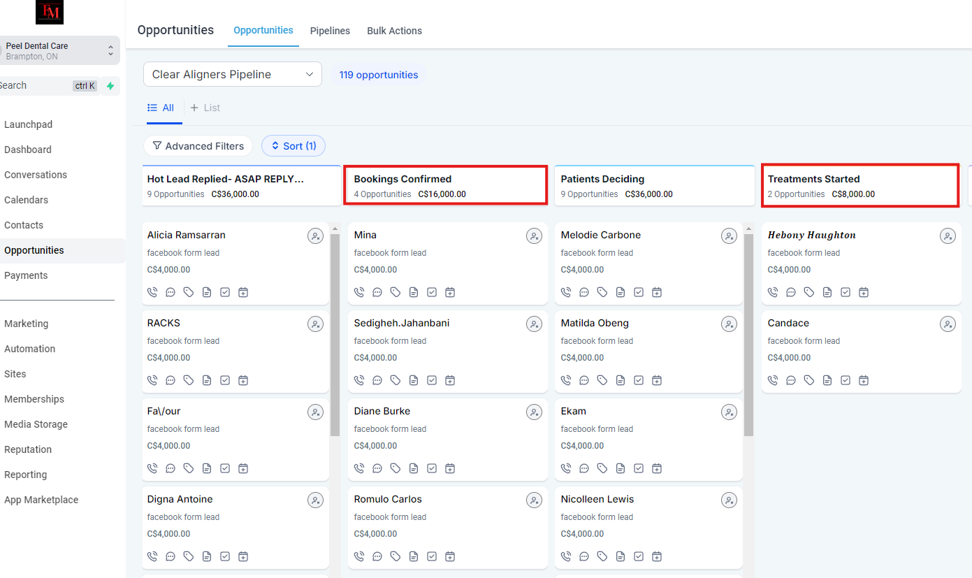Open notes icon on Melodie Carbone card
This screenshot has height=578, width=972.
621,292
